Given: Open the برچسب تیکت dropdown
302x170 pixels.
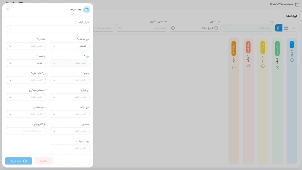Looking at the screenshot, I should click(70, 148).
